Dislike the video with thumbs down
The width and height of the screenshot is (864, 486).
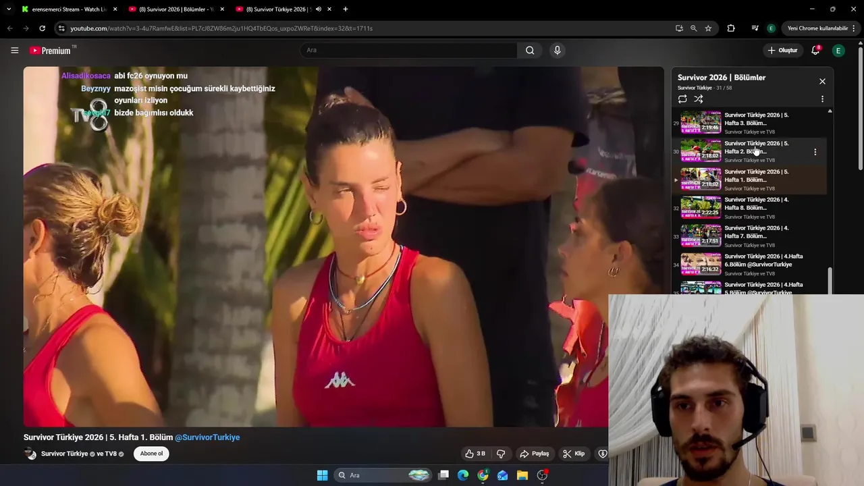coord(501,454)
